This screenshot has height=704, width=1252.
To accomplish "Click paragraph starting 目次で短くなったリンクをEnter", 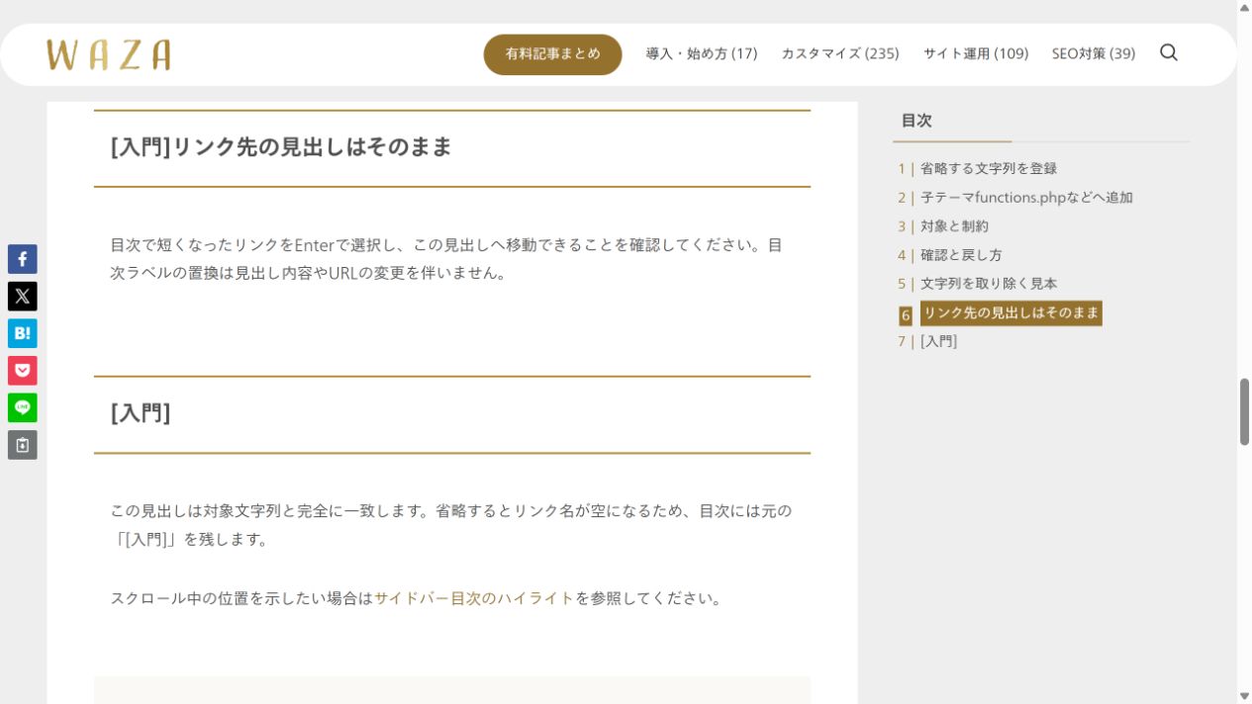I will (447, 259).
